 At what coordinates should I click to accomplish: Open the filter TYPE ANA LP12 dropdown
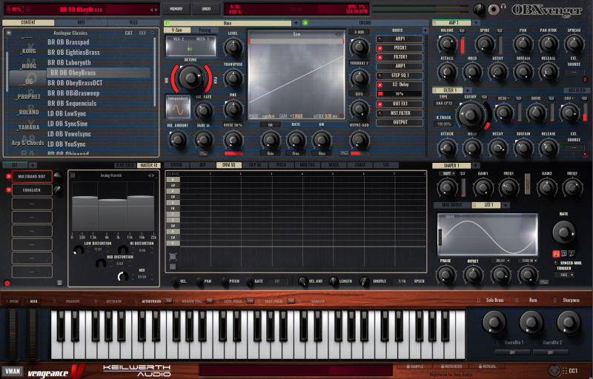point(443,103)
